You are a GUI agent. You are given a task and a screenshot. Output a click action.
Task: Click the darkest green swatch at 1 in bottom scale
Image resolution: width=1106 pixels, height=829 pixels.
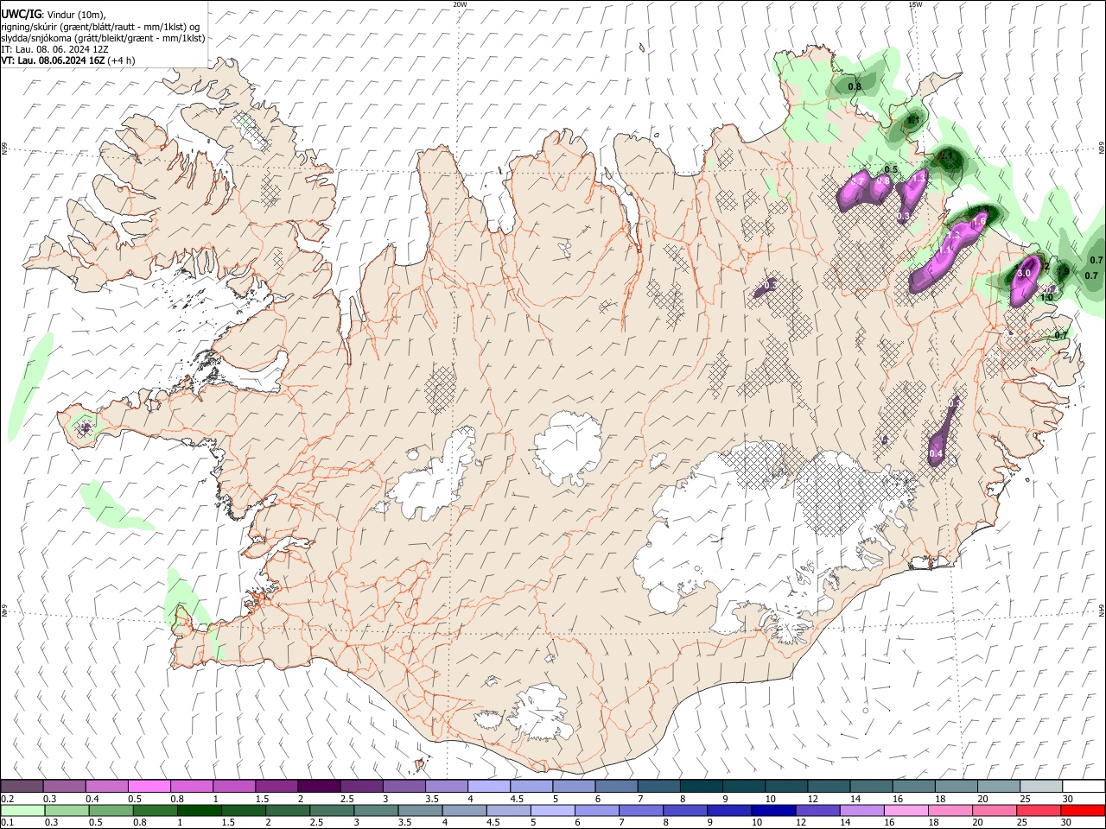click(x=198, y=810)
